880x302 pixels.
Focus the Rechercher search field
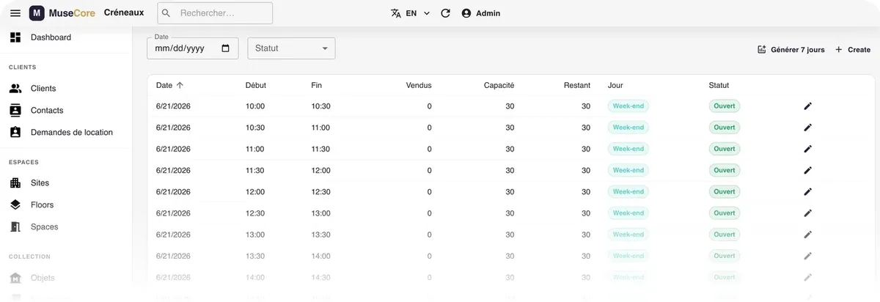click(215, 13)
